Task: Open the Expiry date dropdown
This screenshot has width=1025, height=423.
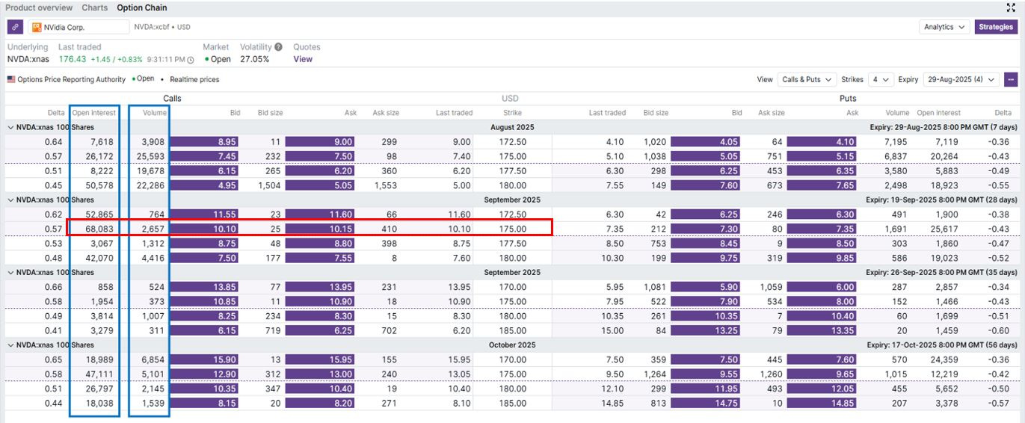Action: [961, 79]
